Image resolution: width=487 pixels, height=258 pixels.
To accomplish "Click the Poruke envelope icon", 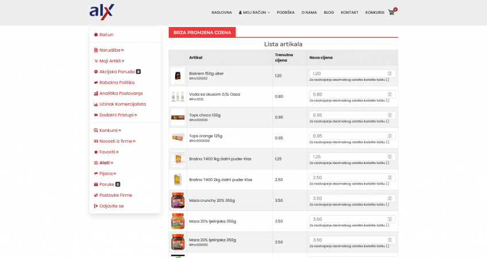I will 96,184.
